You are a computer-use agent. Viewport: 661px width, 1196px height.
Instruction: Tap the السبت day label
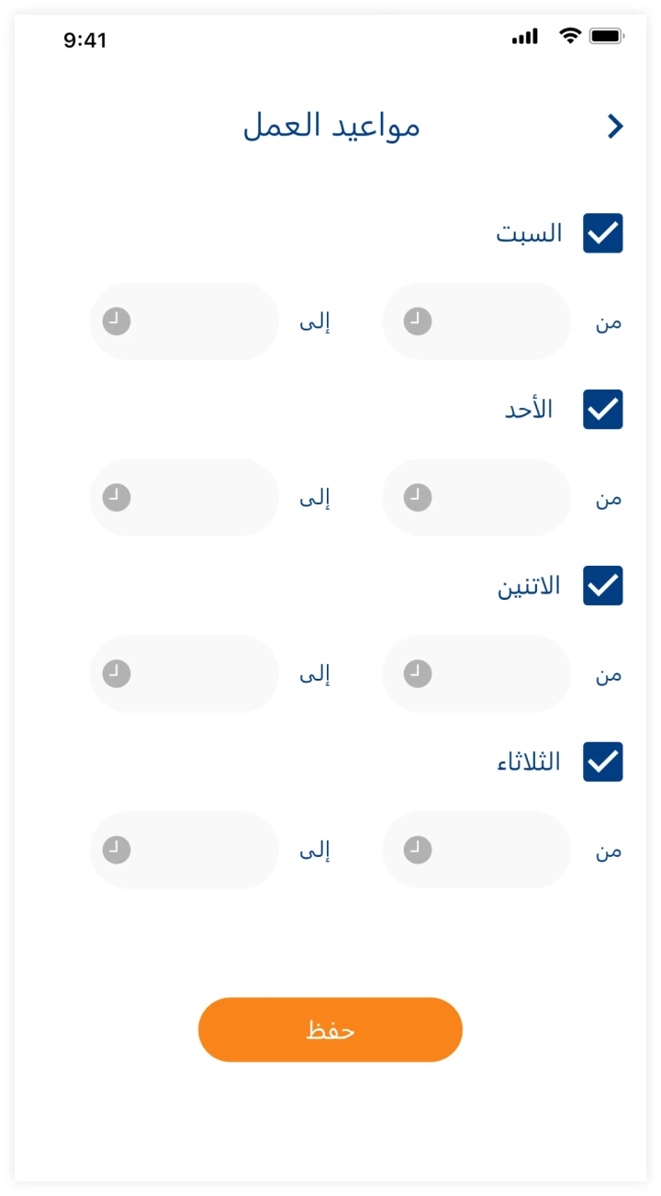tap(530, 233)
